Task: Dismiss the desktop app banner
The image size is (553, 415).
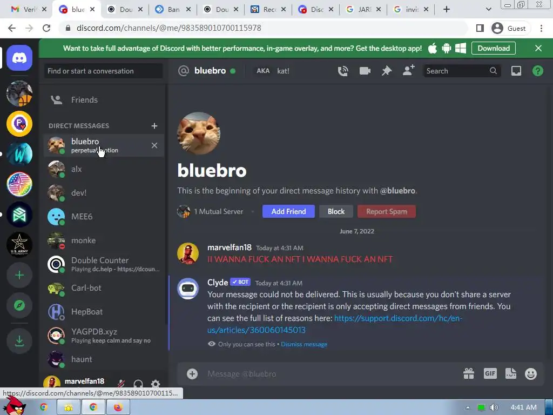Action: 538,48
